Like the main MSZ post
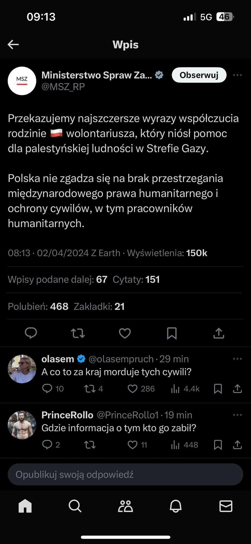The height and width of the screenshot is (544, 251). click(125, 333)
